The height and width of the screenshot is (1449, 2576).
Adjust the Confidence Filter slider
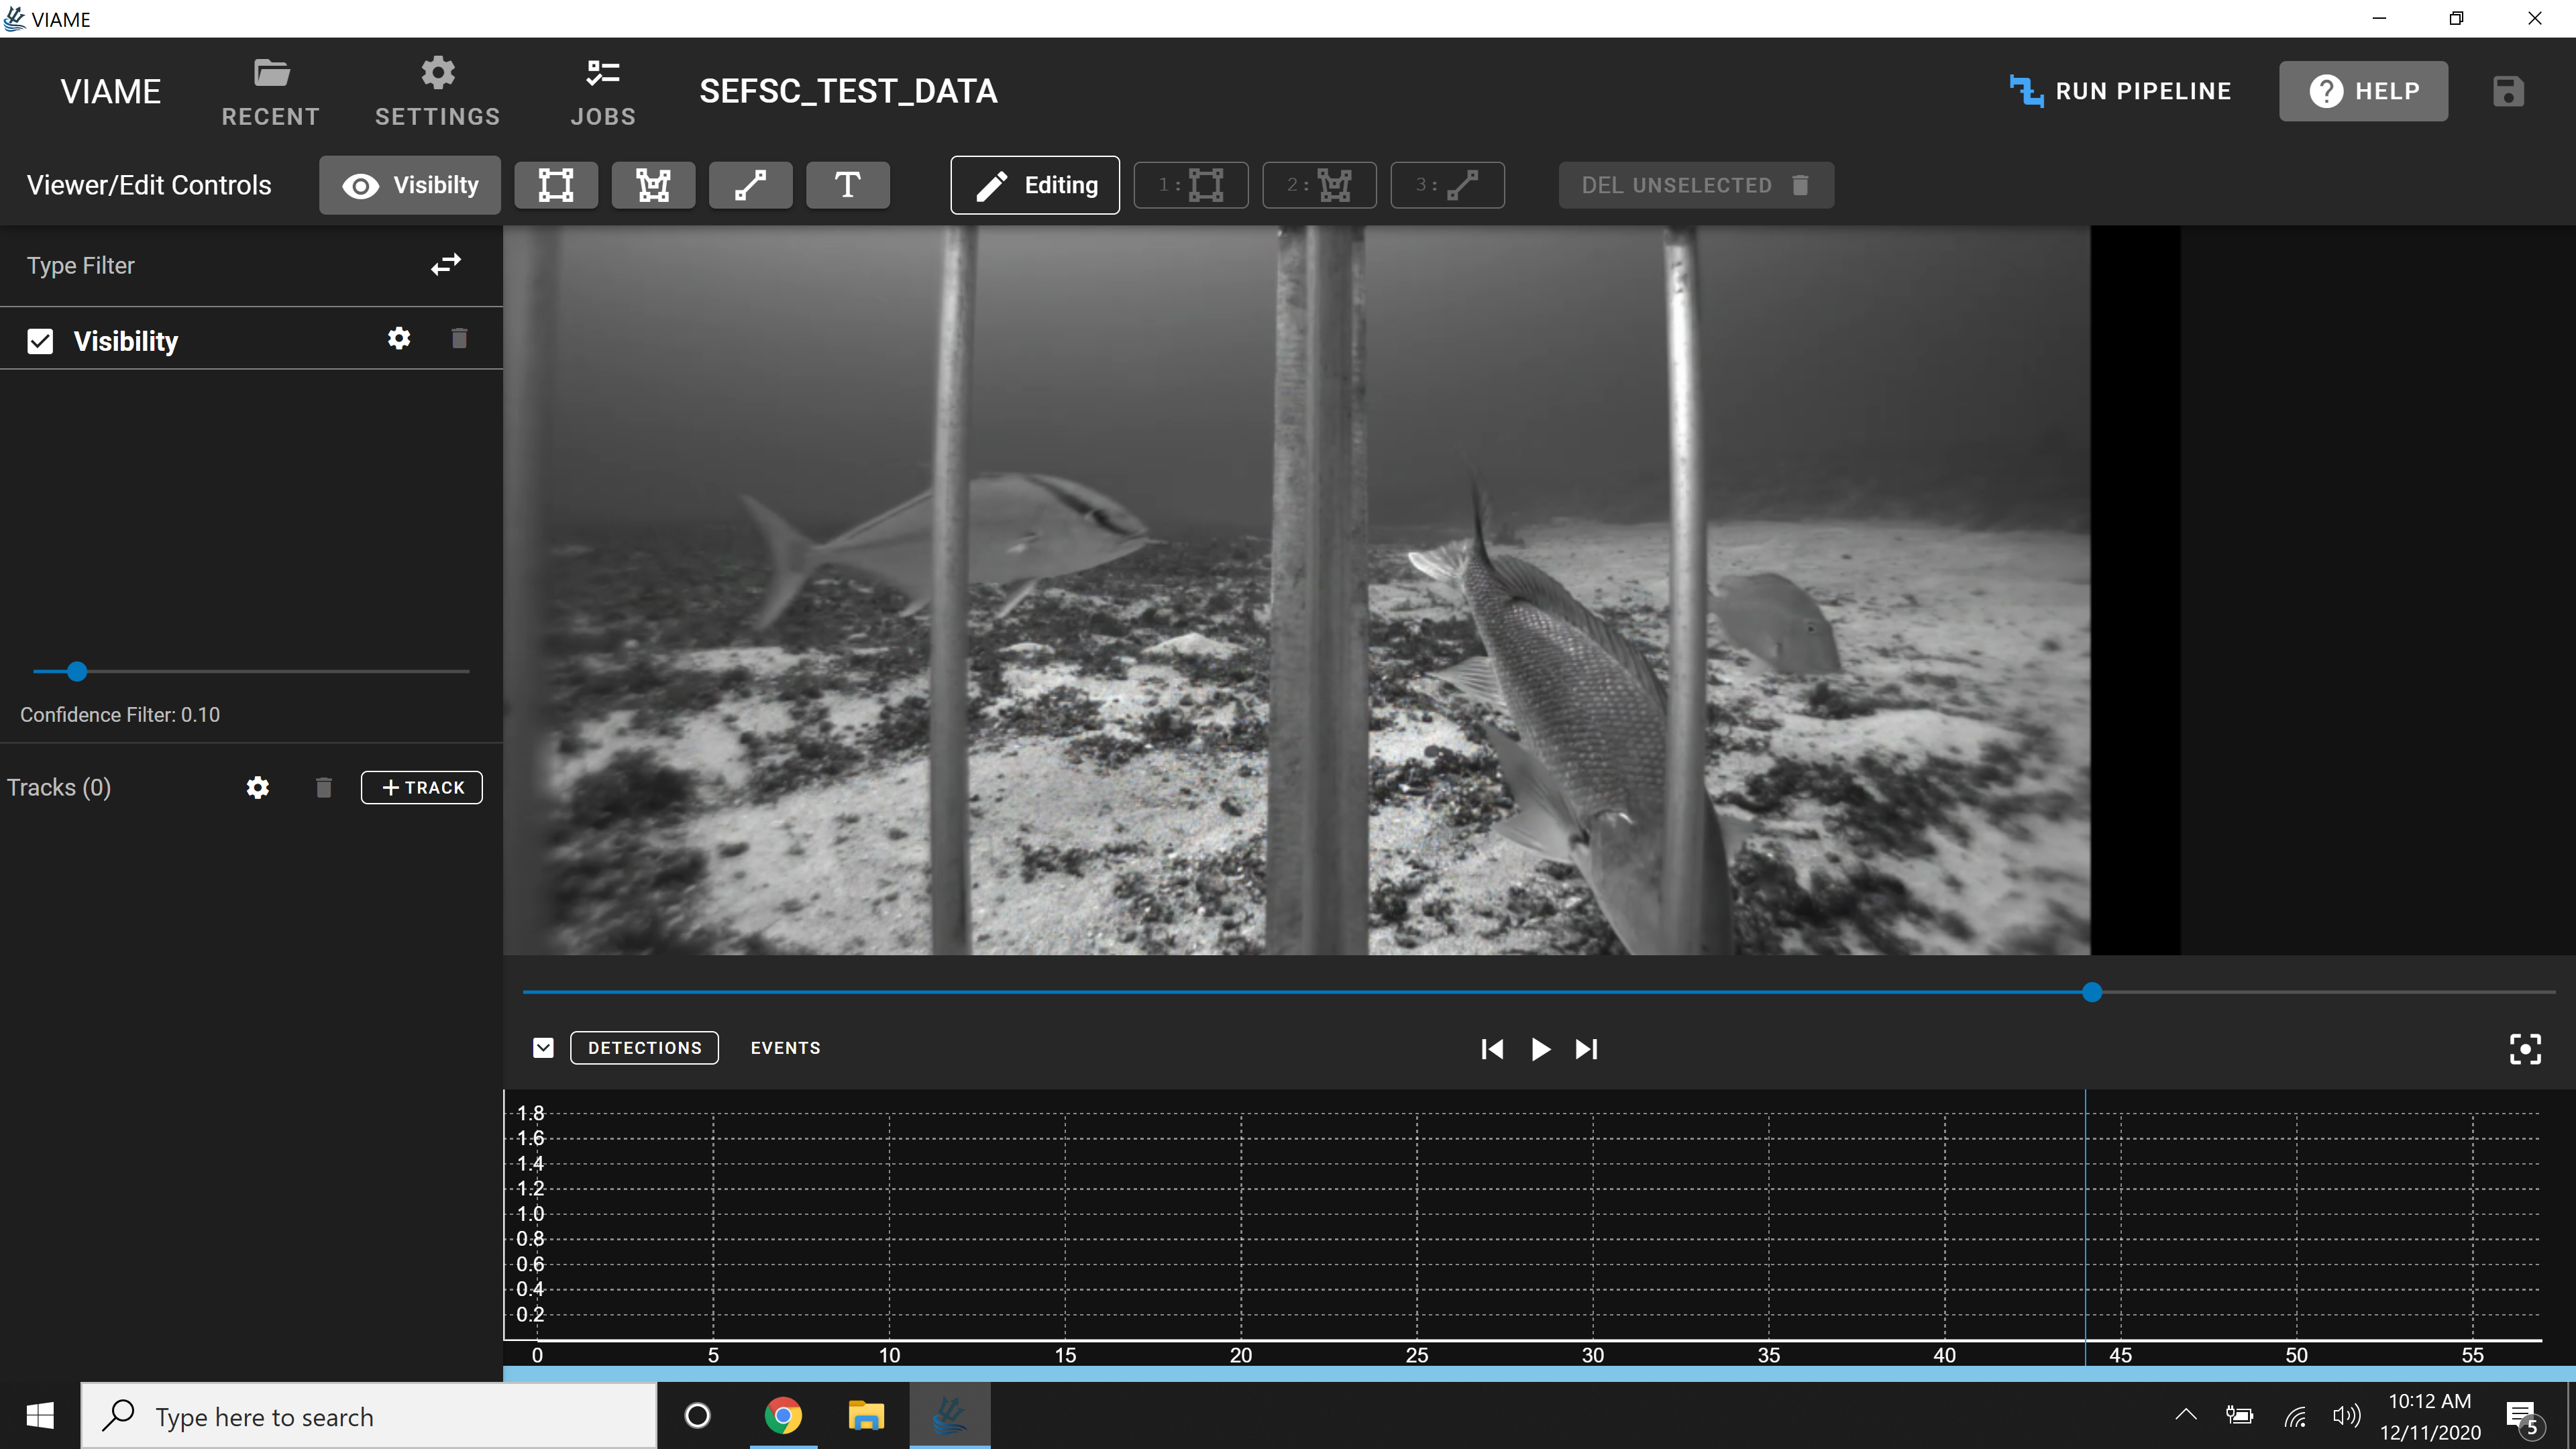[x=77, y=671]
